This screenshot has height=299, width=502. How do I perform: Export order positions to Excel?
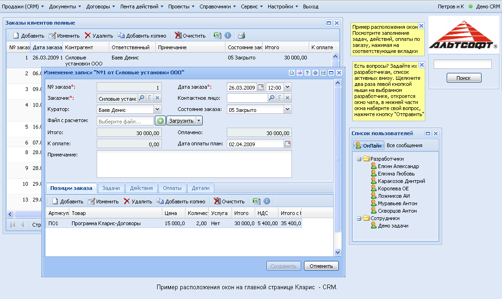pyautogui.click(x=256, y=201)
